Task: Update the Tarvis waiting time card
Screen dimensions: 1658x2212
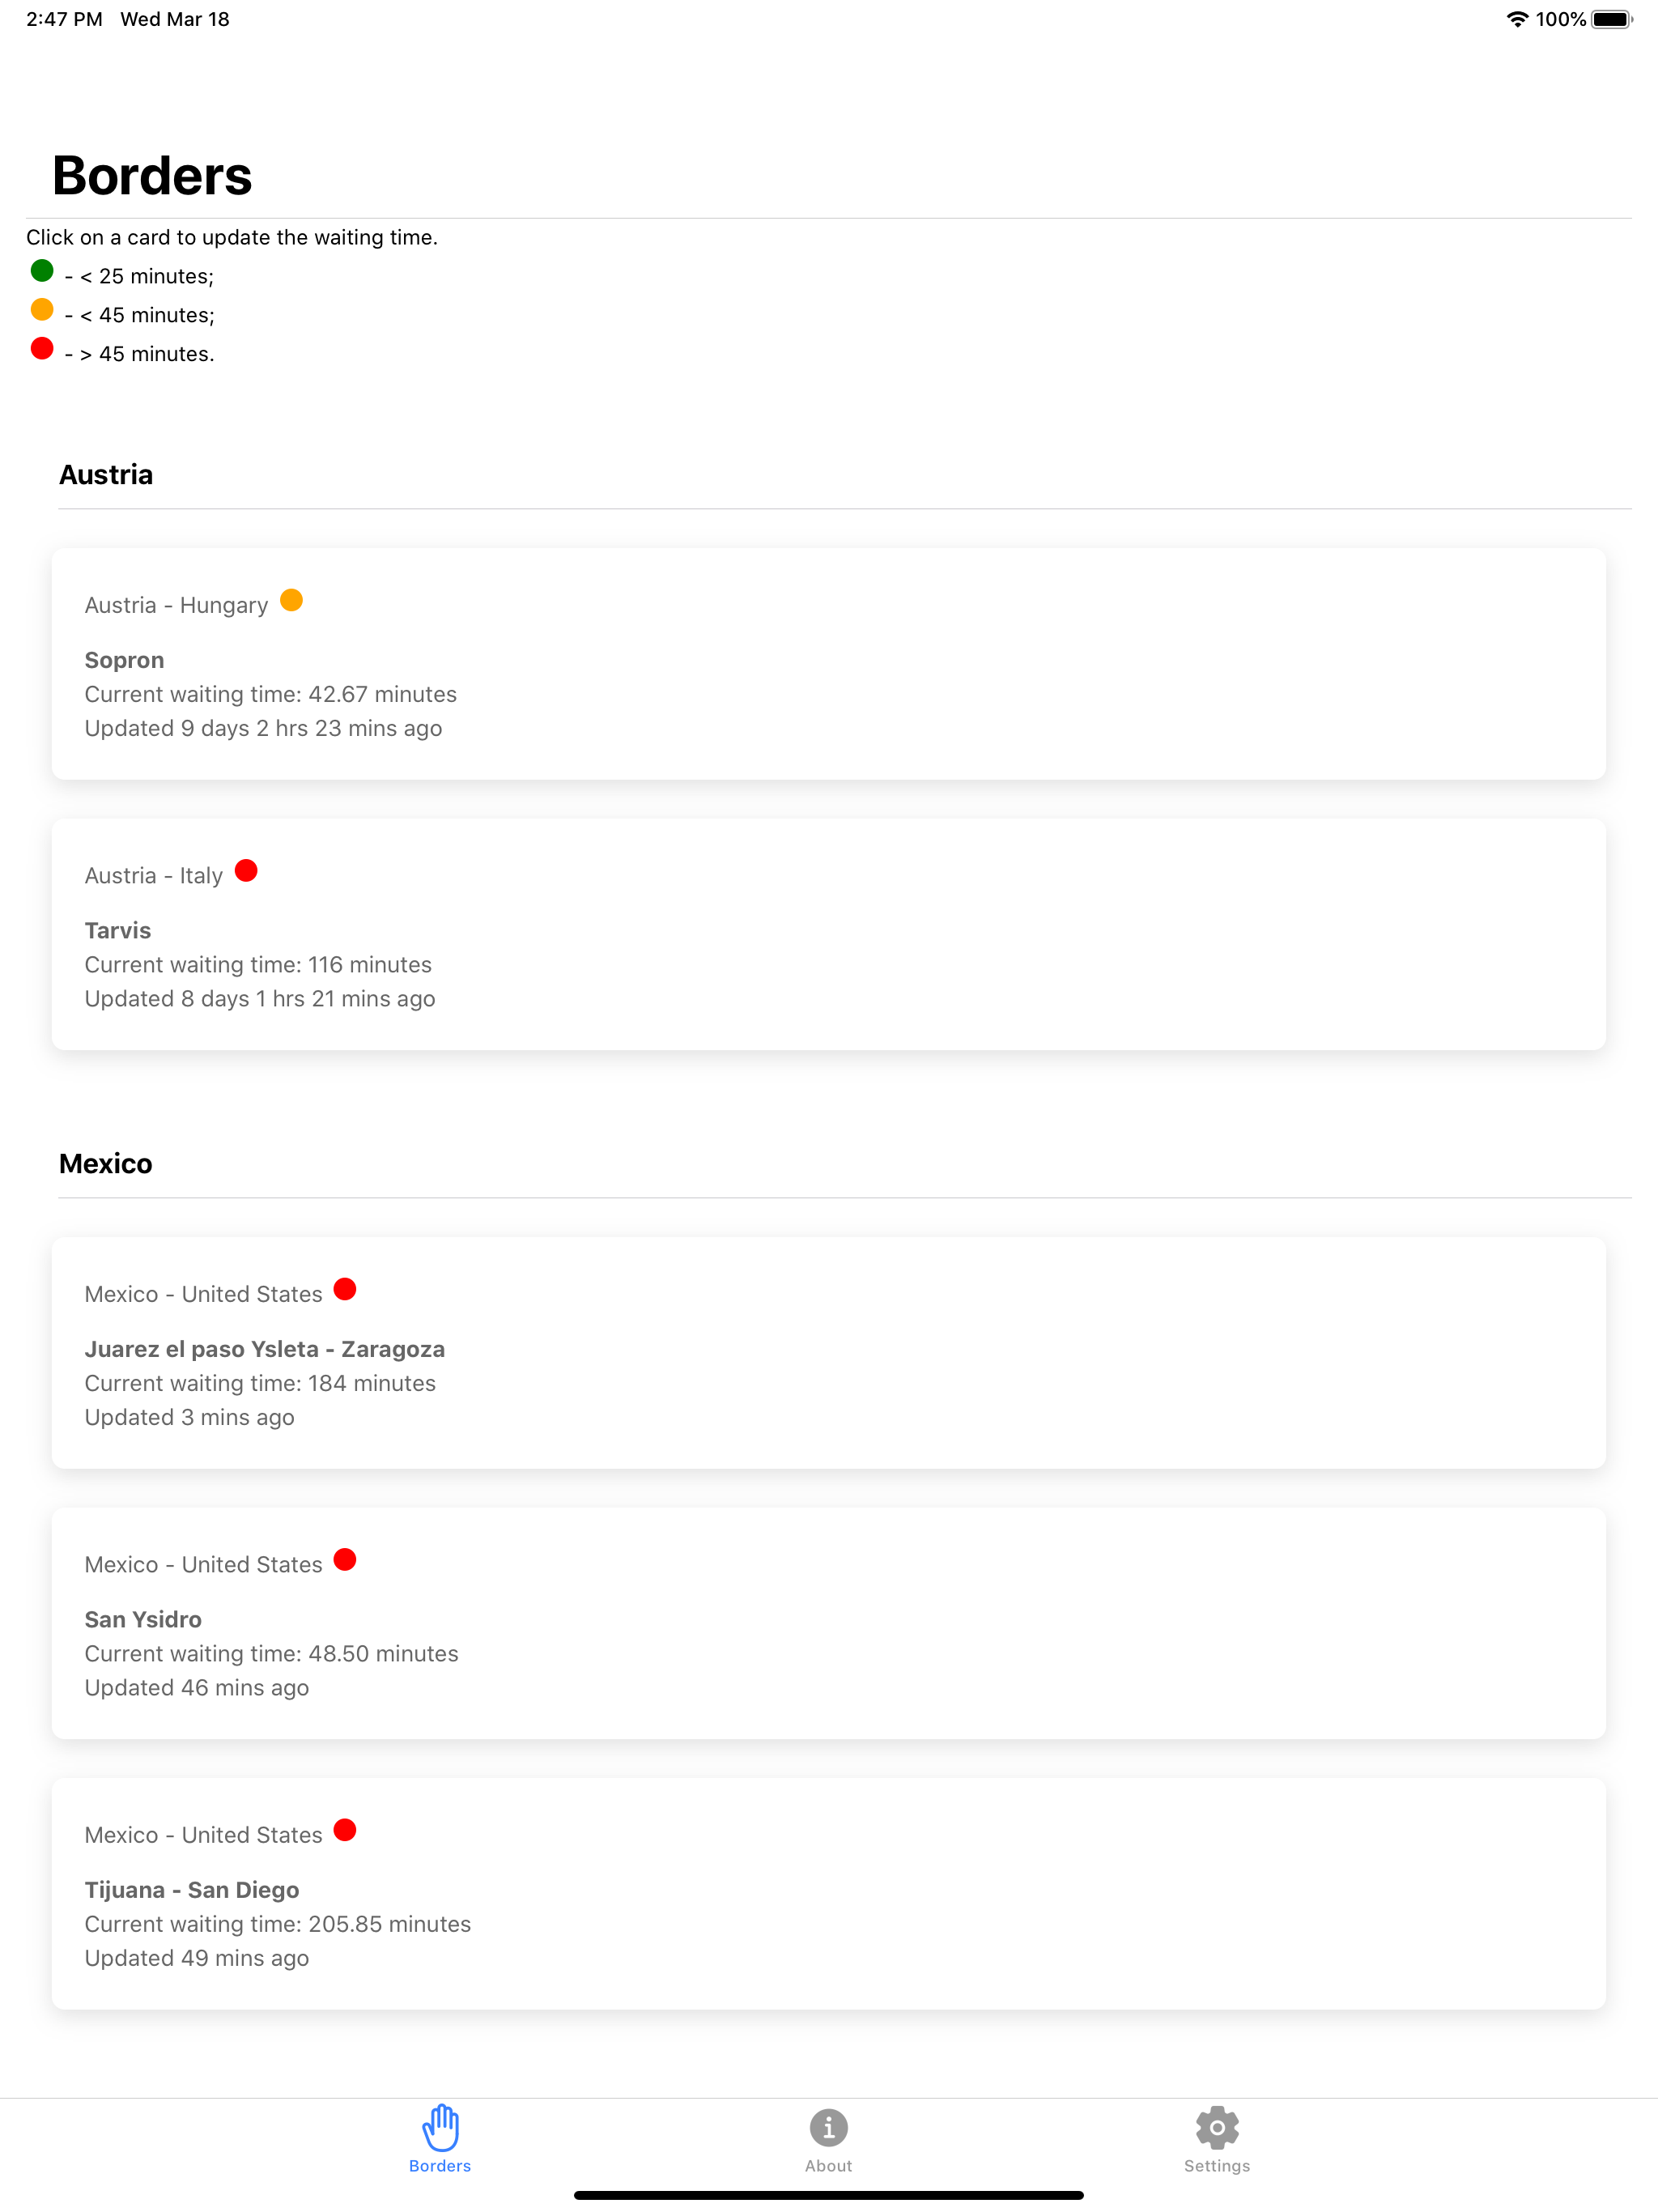Action: 828,934
